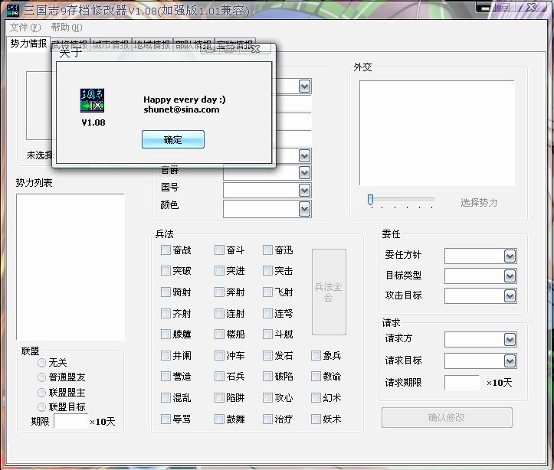This screenshot has height=470, width=554.
Task: Tick the 象兵 checkbox
Action: (316, 355)
